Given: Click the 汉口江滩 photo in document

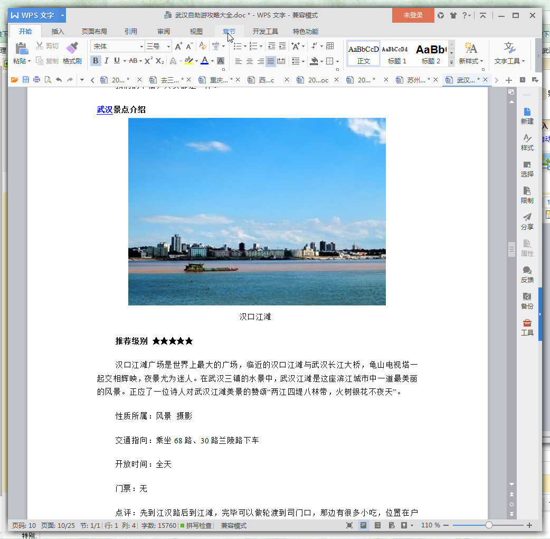Looking at the screenshot, I should pyautogui.click(x=257, y=211).
